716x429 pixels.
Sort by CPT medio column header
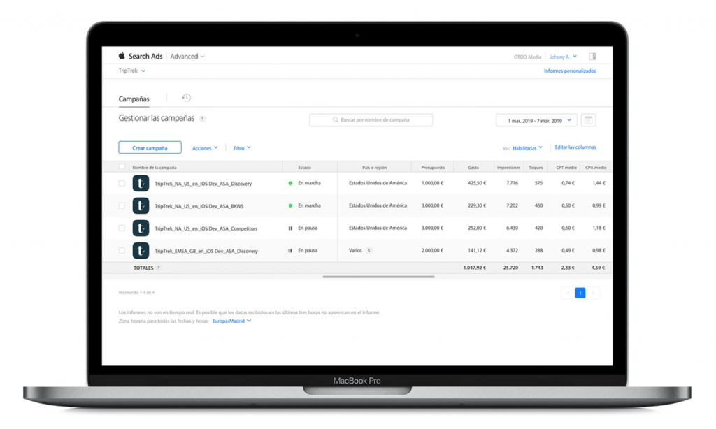point(566,168)
